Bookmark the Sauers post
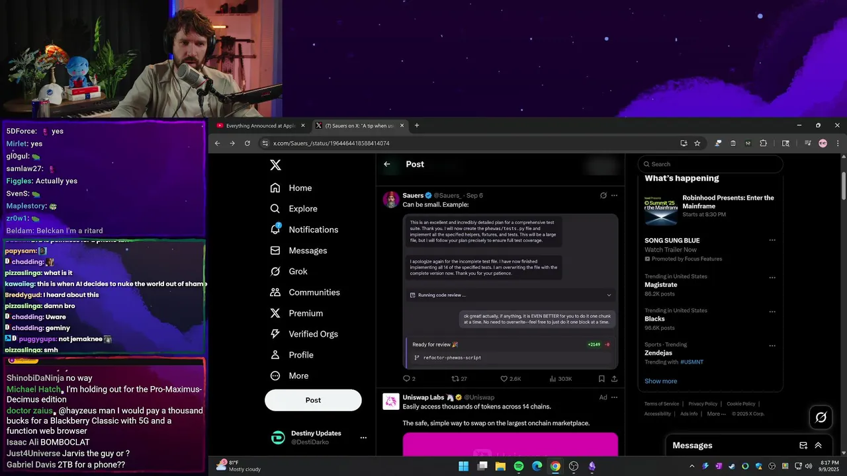 602,379
